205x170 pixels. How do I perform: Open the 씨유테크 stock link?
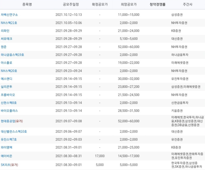6,39
